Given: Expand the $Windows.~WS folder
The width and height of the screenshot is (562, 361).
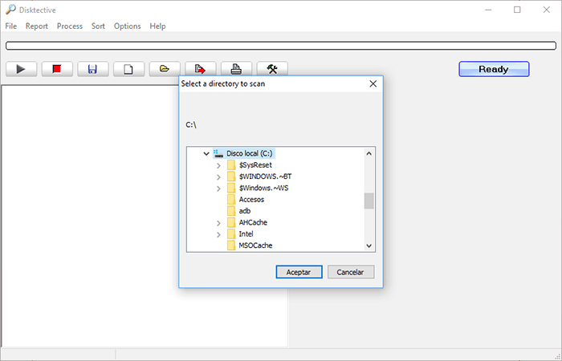Looking at the screenshot, I should pyautogui.click(x=218, y=189).
